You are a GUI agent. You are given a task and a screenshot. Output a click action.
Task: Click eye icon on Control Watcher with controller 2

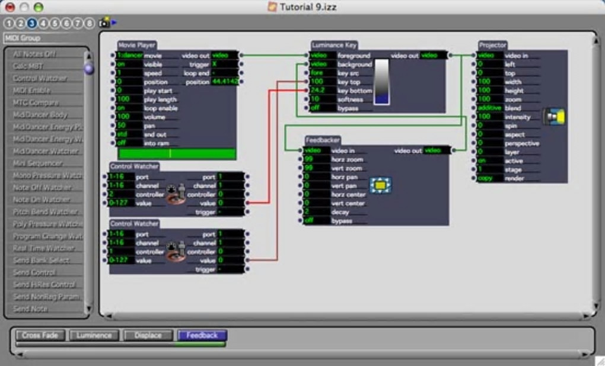176,194
